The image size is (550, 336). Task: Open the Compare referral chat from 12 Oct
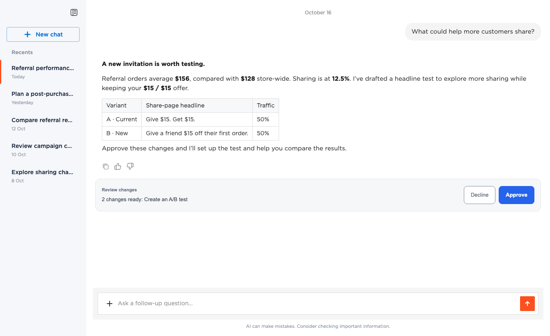coord(43,124)
